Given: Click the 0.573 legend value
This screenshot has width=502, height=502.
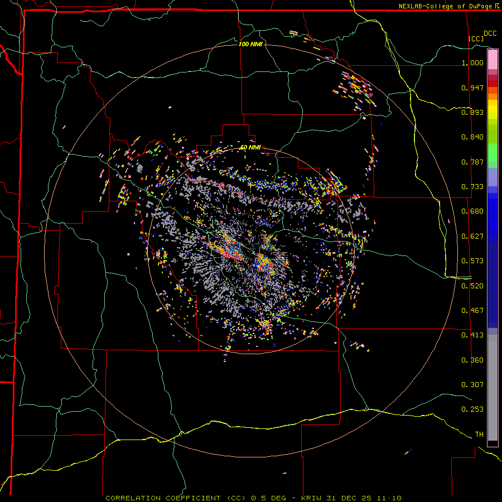Looking at the screenshot, I should click(x=472, y=261).
